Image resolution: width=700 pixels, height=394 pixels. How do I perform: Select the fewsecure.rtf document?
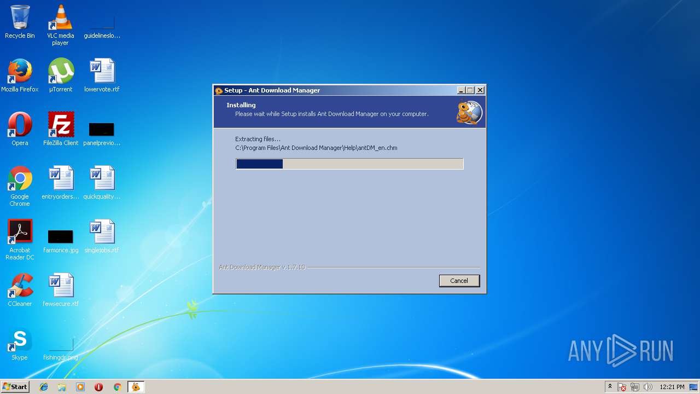click(x=61, y=290)
